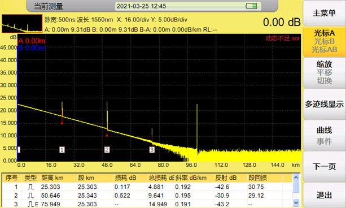This screenshot has width=346, height=208.
Task: Open the 主菜单 main menu
Action: click(x=324, y=13)
